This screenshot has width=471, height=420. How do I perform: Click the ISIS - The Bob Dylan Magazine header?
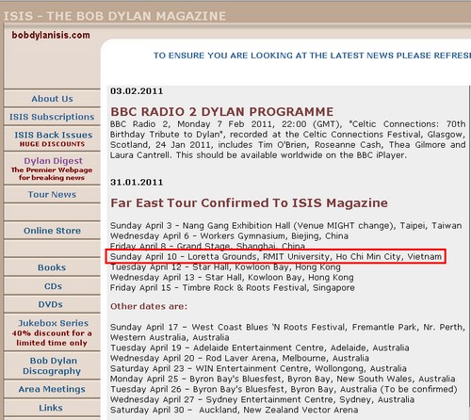click(x=115, y=16)
